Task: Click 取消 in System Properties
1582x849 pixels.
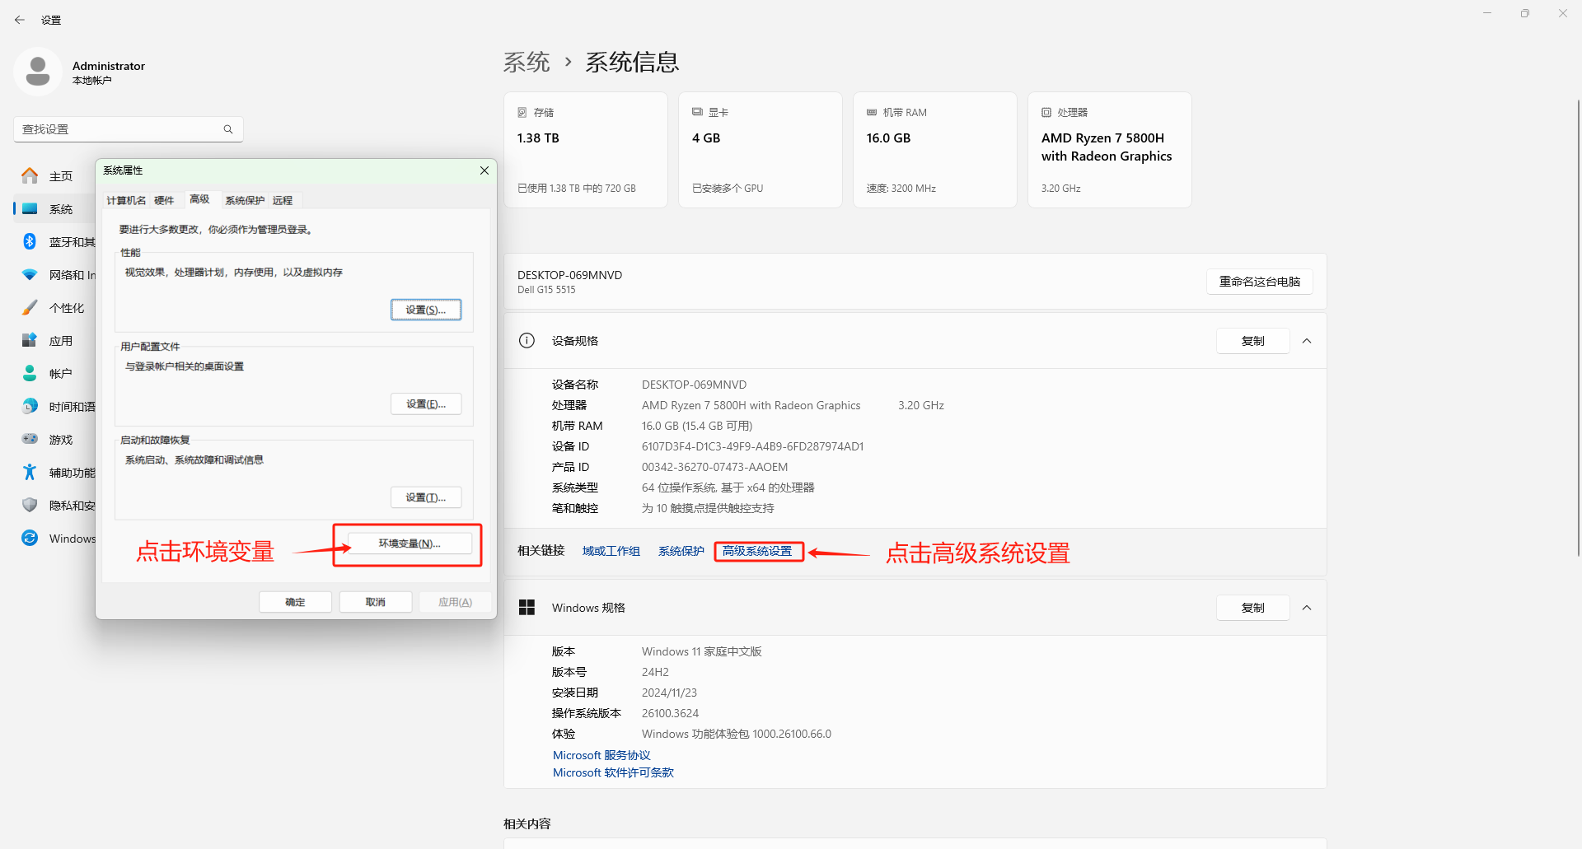Action: (x=376, y=602)
